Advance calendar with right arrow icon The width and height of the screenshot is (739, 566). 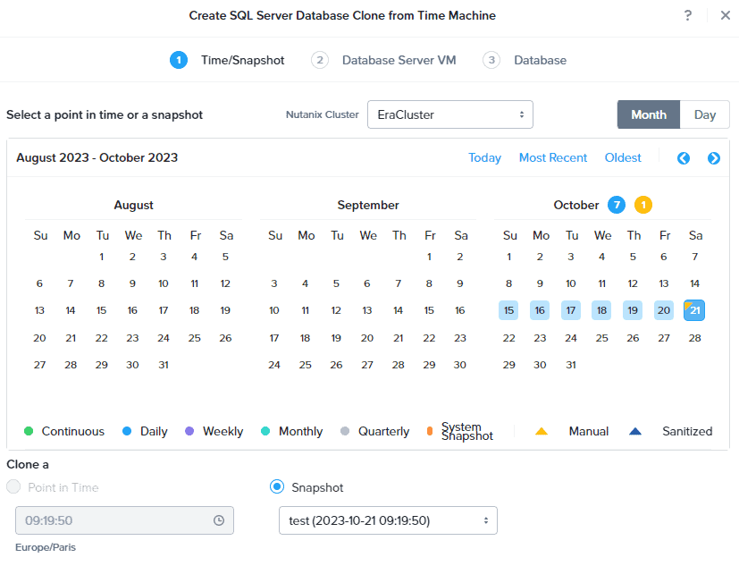coord(713,158)
